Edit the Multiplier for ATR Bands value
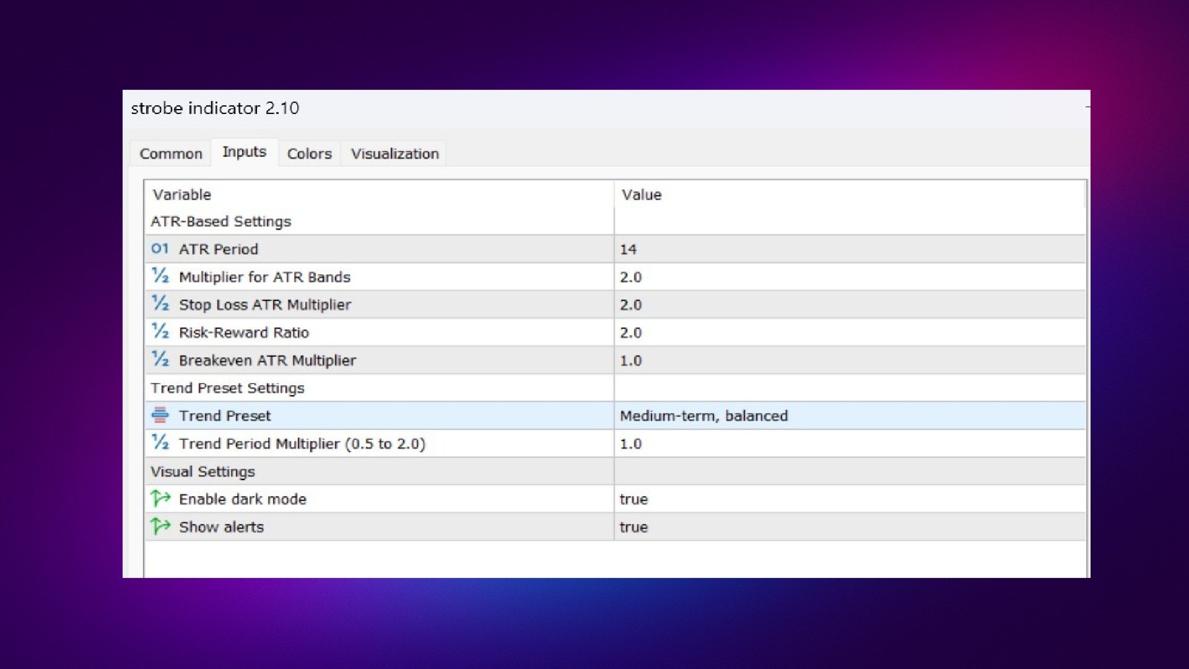This screenshot has width=1189, height=669. point(850,277)
